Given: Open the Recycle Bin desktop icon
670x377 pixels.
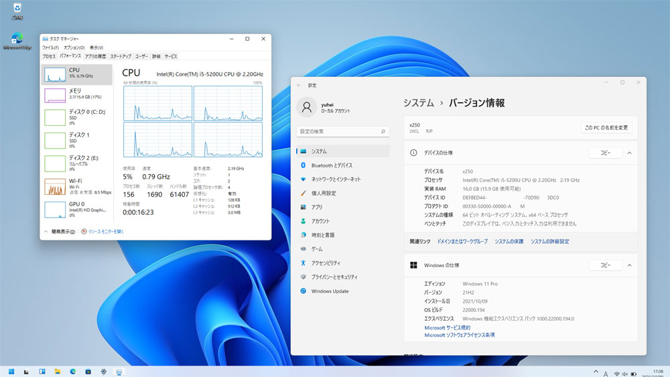Looking at the screenshot, I should (x=17, y=11).
